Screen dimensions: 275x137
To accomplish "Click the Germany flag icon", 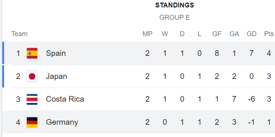I will [x=32, y=122].
